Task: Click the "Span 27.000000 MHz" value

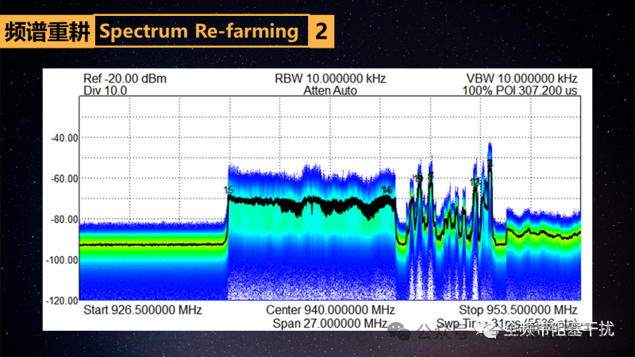Action: coord(330,324)
